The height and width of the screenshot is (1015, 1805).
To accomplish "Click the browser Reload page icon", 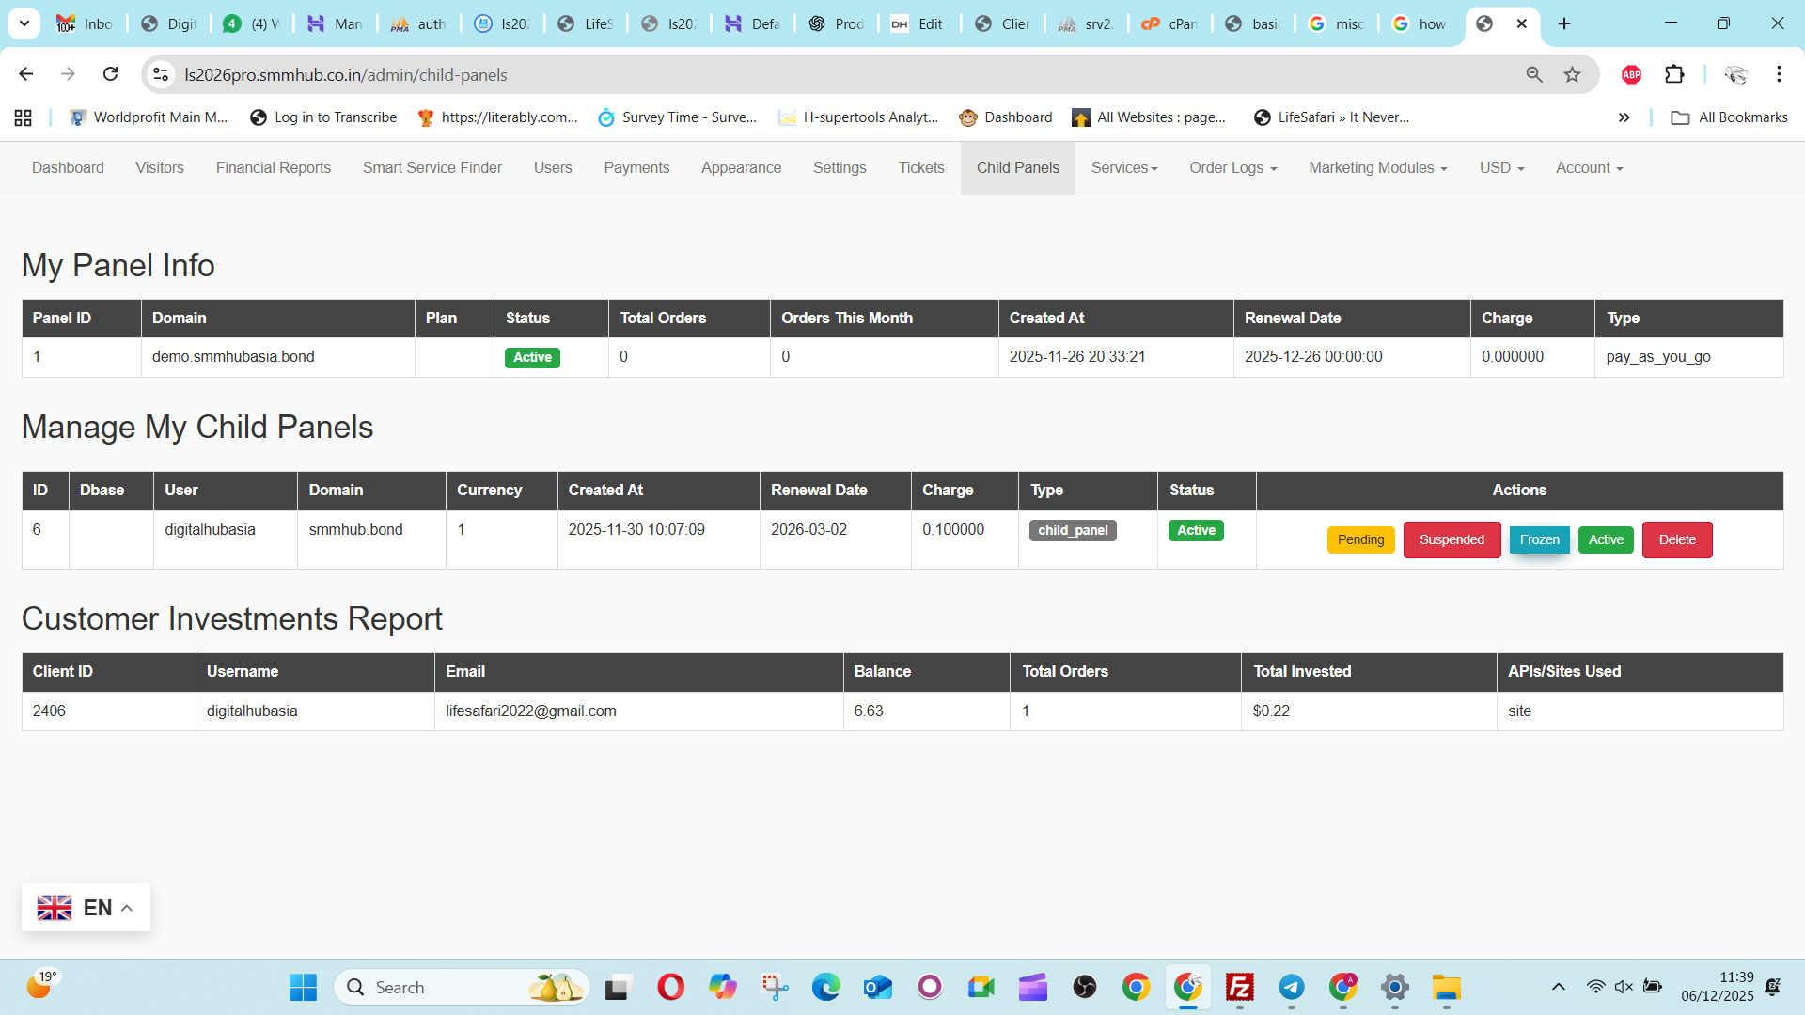I will tap(110, 74).
